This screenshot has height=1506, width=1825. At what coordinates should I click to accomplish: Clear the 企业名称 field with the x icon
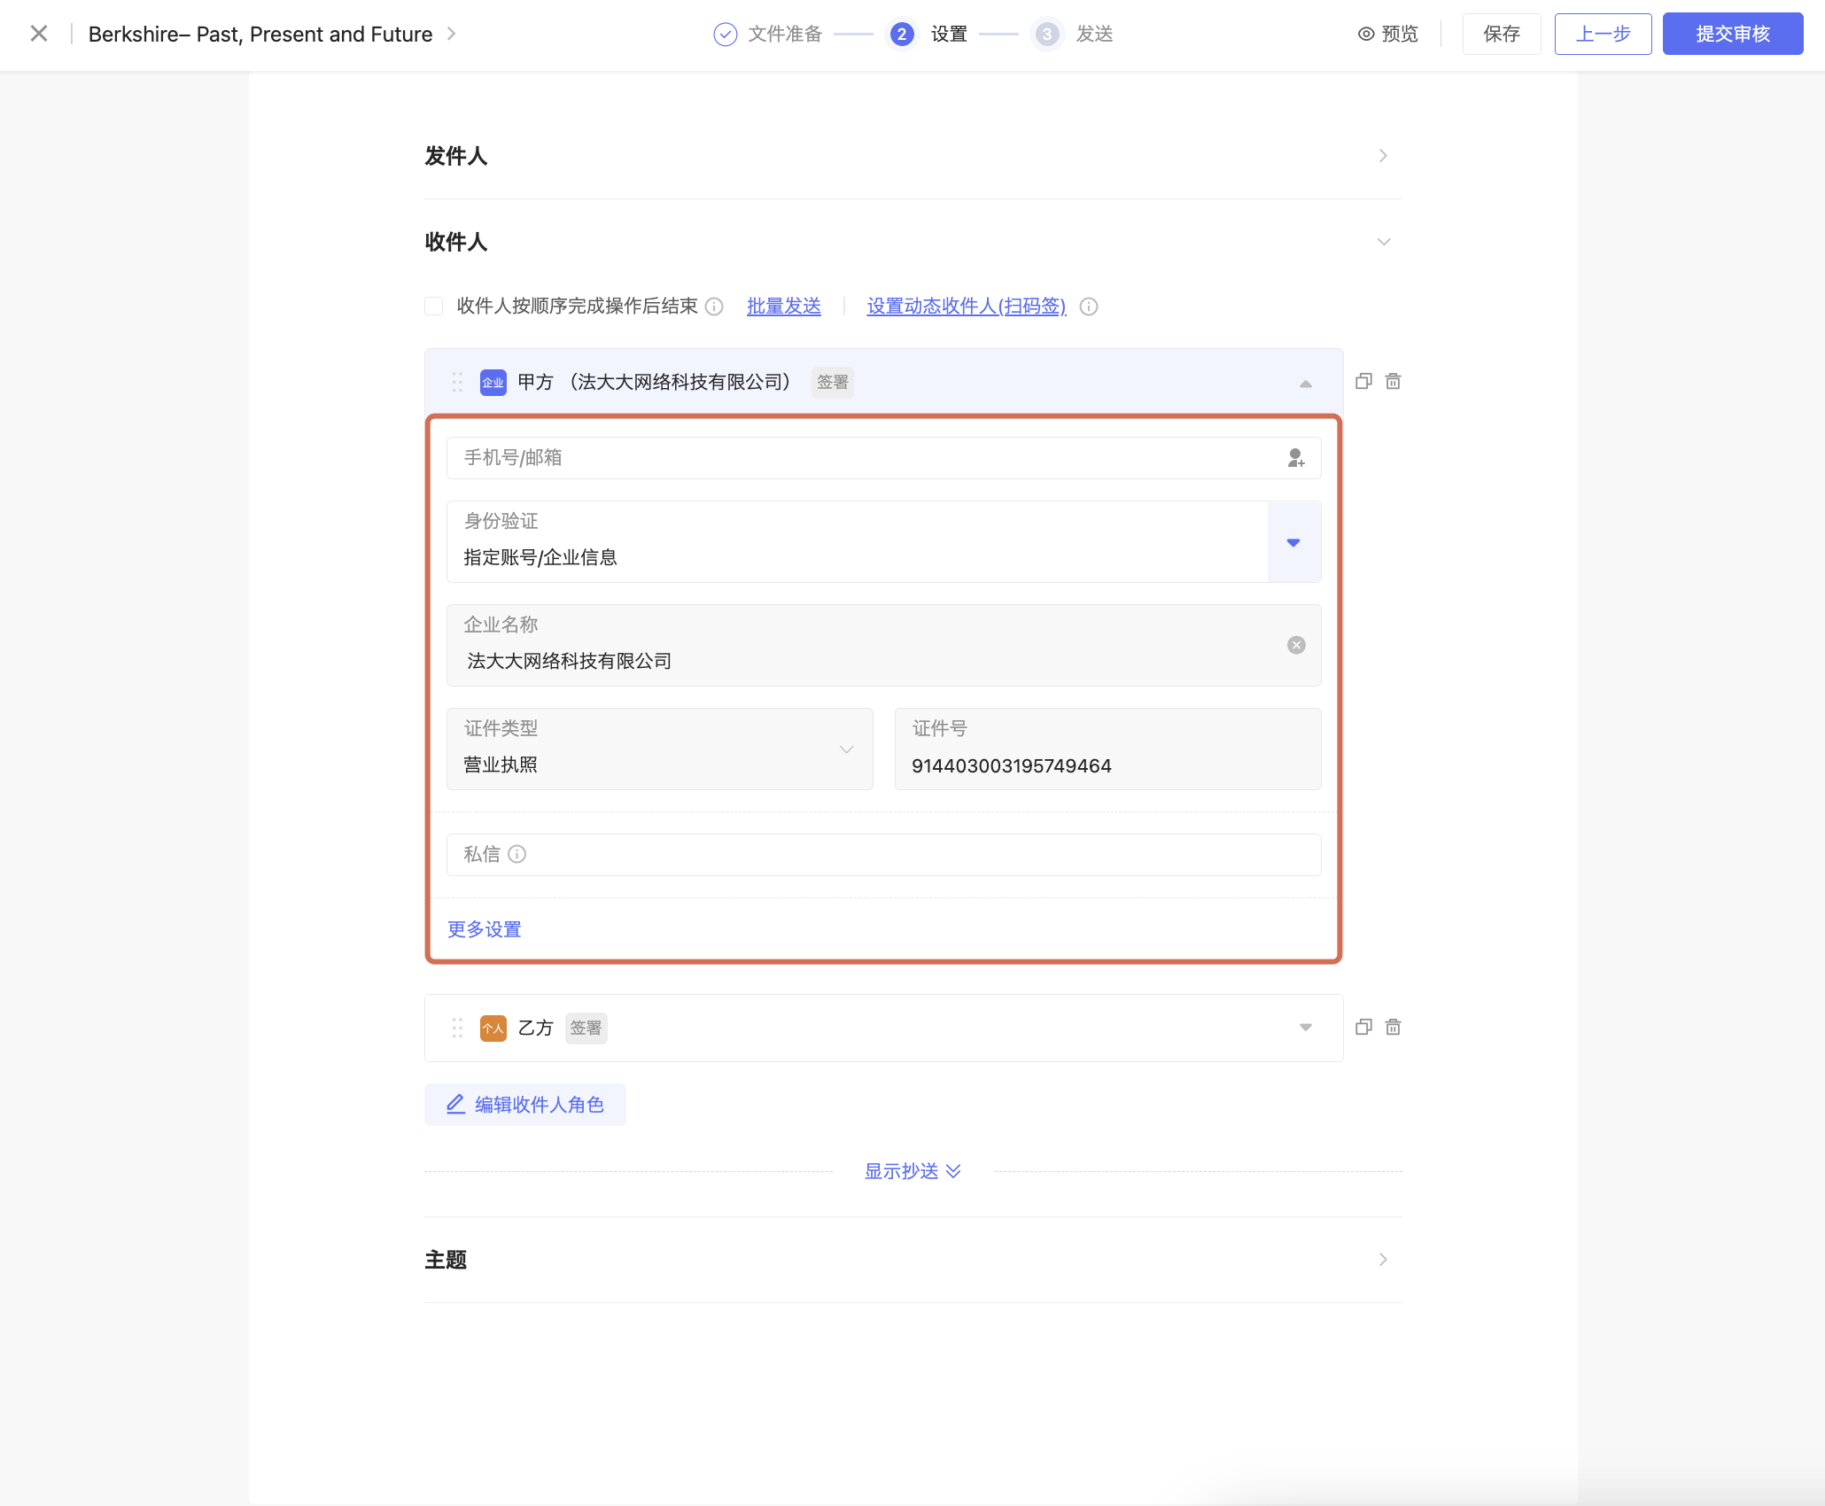tap(1296, 645)
